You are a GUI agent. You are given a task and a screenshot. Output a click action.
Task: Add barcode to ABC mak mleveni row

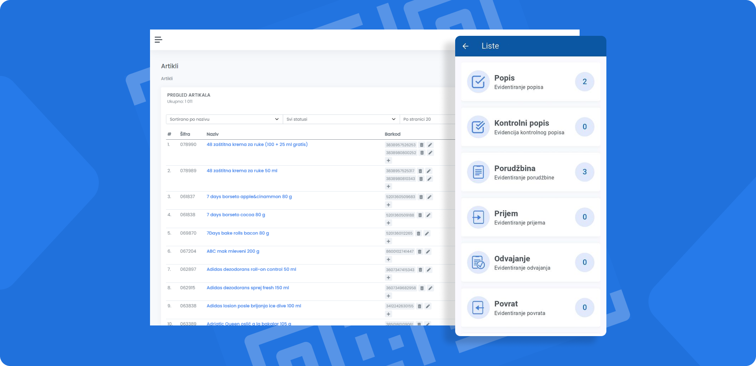(388, 259)
